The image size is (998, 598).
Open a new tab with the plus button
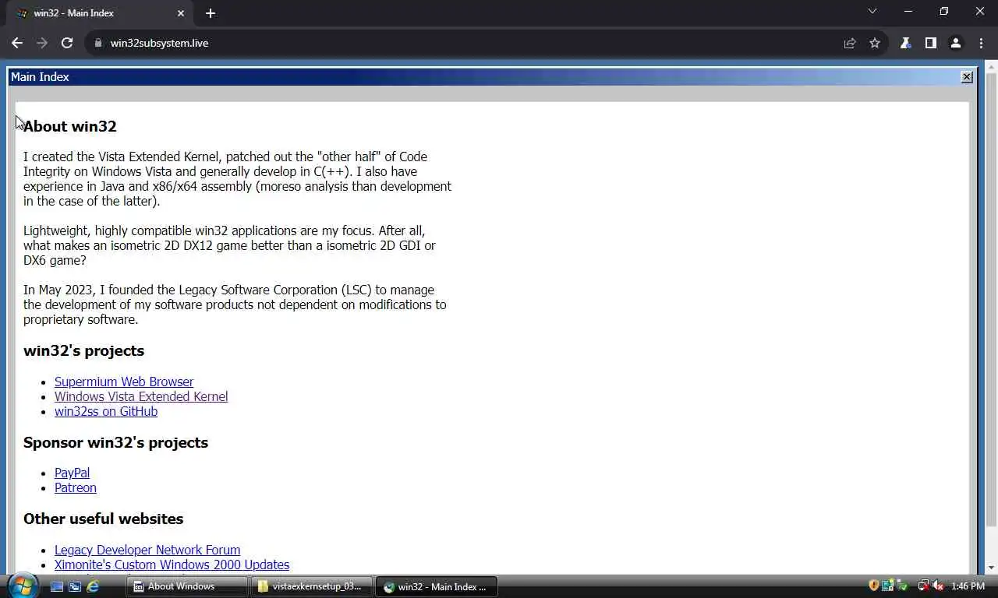tap(211, 13)
